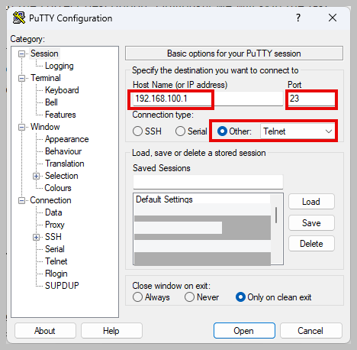The height and width of the screenshot is (350, 357).
Task: Open the Terminal category
Action: pos(46,78)
